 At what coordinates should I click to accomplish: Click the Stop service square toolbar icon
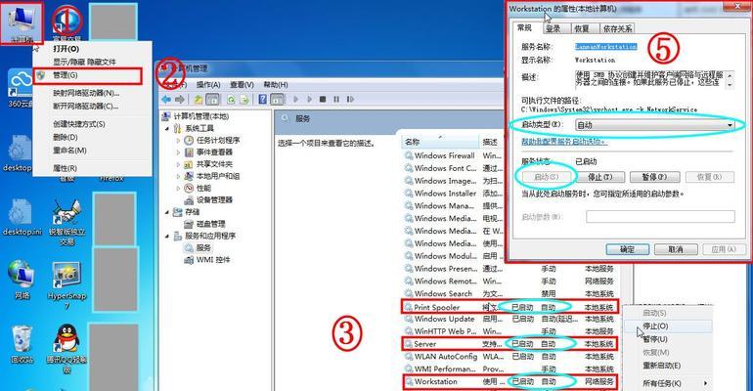point(323,100)
